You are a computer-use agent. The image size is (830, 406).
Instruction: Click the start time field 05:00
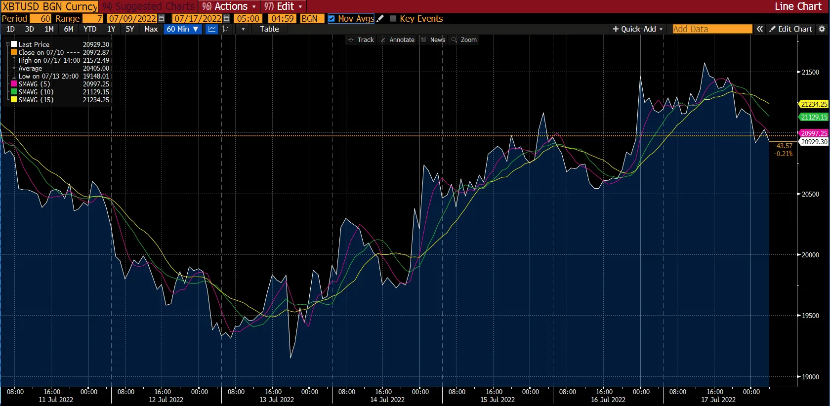[248, 19]
